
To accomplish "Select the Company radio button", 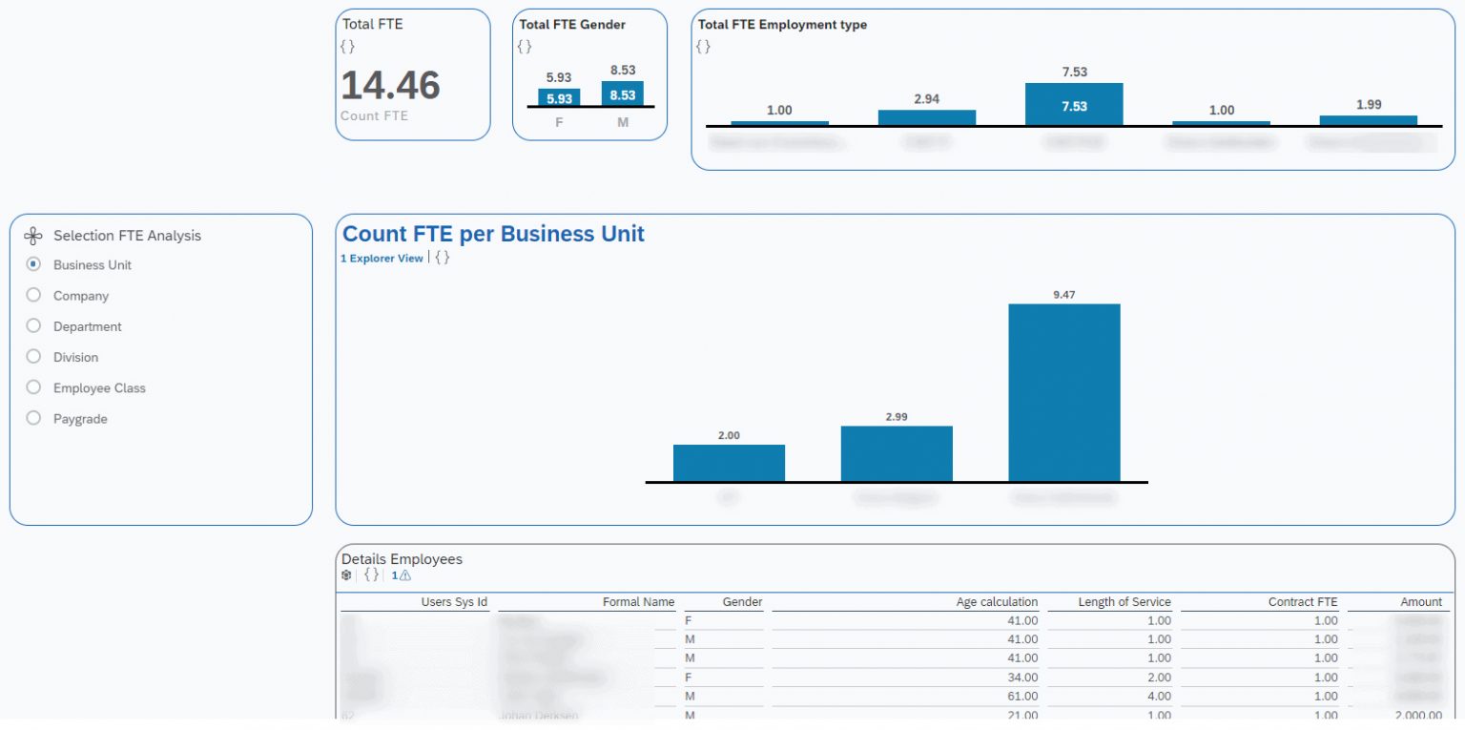I will (33, 296).
